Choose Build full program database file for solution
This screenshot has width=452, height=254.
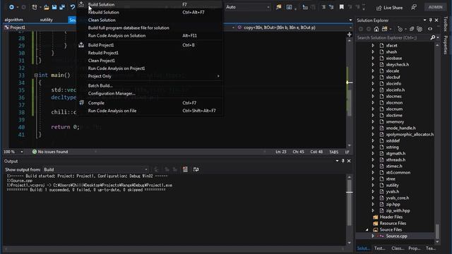click(x=150, y=28)
